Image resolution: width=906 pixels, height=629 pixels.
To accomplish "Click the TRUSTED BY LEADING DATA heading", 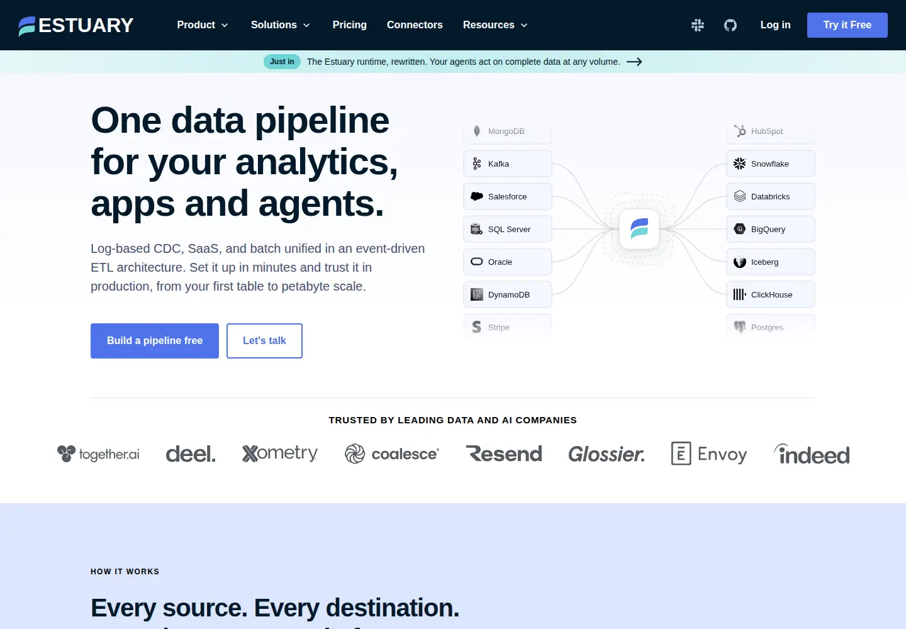I will pos(452,420).
